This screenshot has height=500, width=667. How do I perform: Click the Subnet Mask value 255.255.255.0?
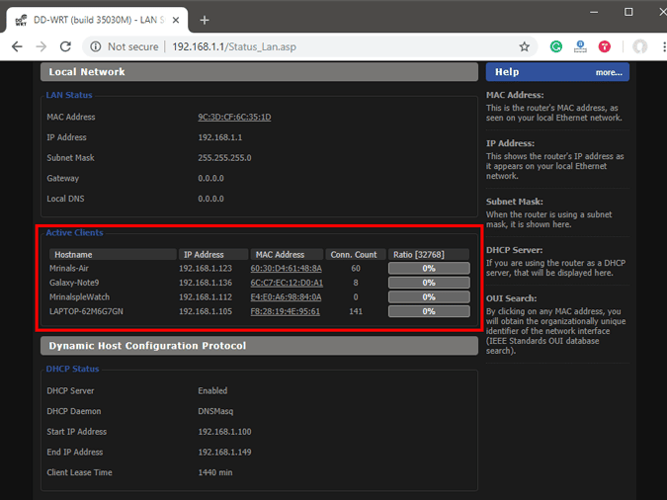(224, 158)
